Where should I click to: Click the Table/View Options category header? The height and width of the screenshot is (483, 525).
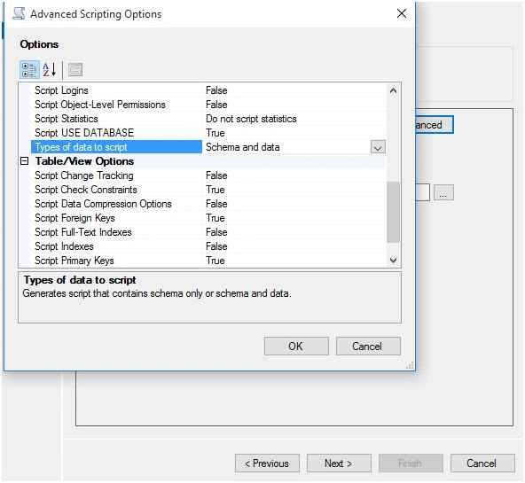85,161
